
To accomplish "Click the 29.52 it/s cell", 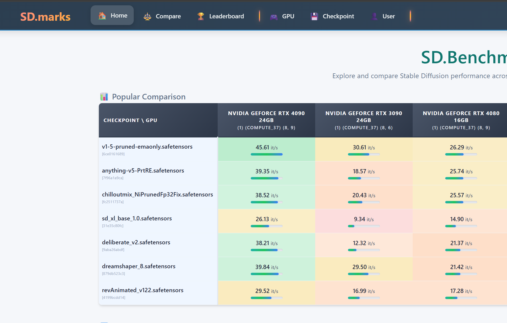I will point(266,293).
